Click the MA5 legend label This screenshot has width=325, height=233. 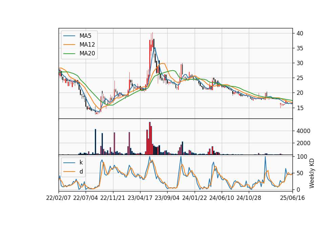click(85, 36)
